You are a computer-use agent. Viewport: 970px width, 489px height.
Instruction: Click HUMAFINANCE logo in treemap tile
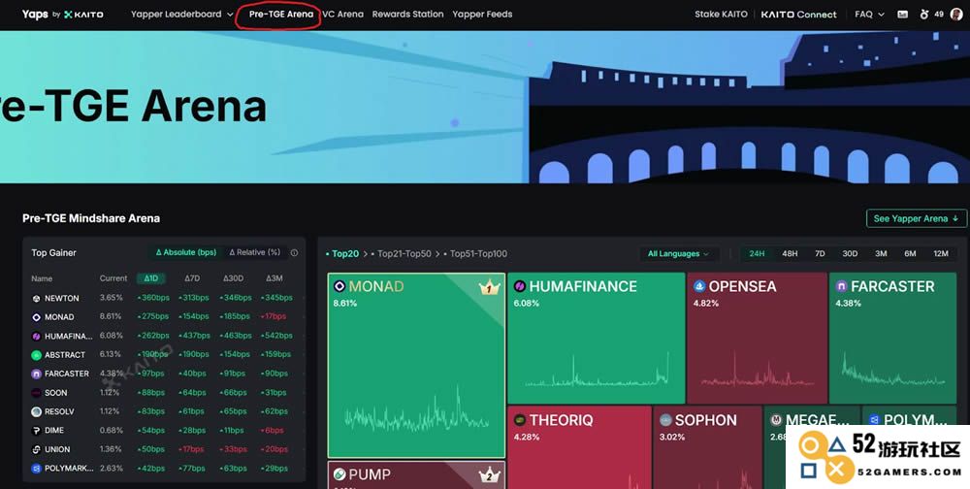click(520, 286)
